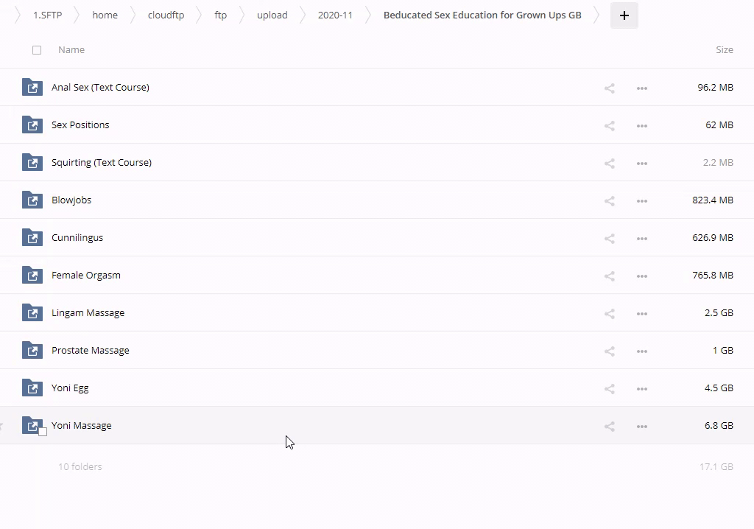This screenshot has height=529, width=754.
Task: Click the plus button after breadcrumbs
Action: pos(624,15)
